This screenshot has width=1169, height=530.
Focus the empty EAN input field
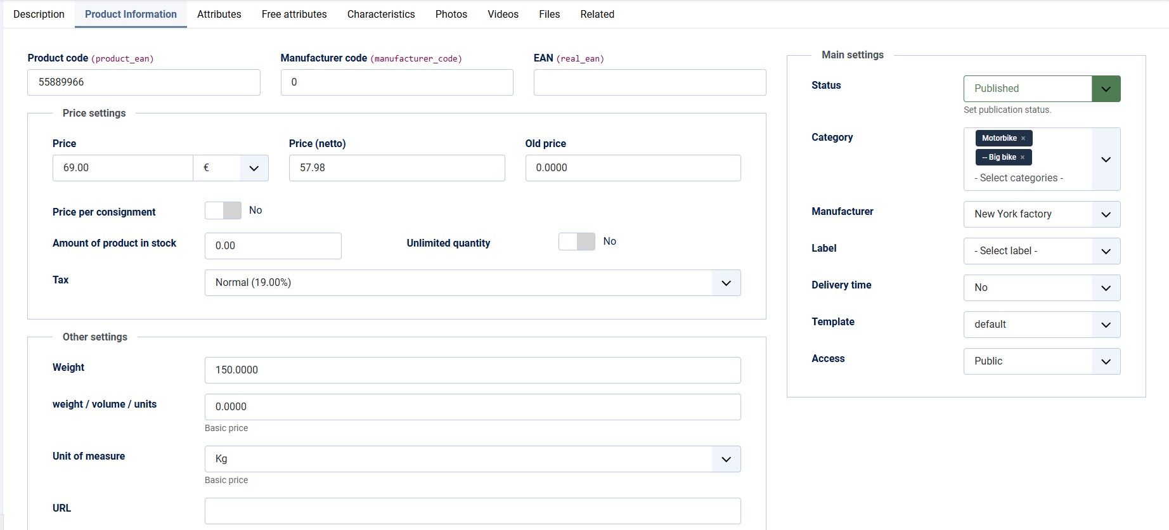pos(649,82)
